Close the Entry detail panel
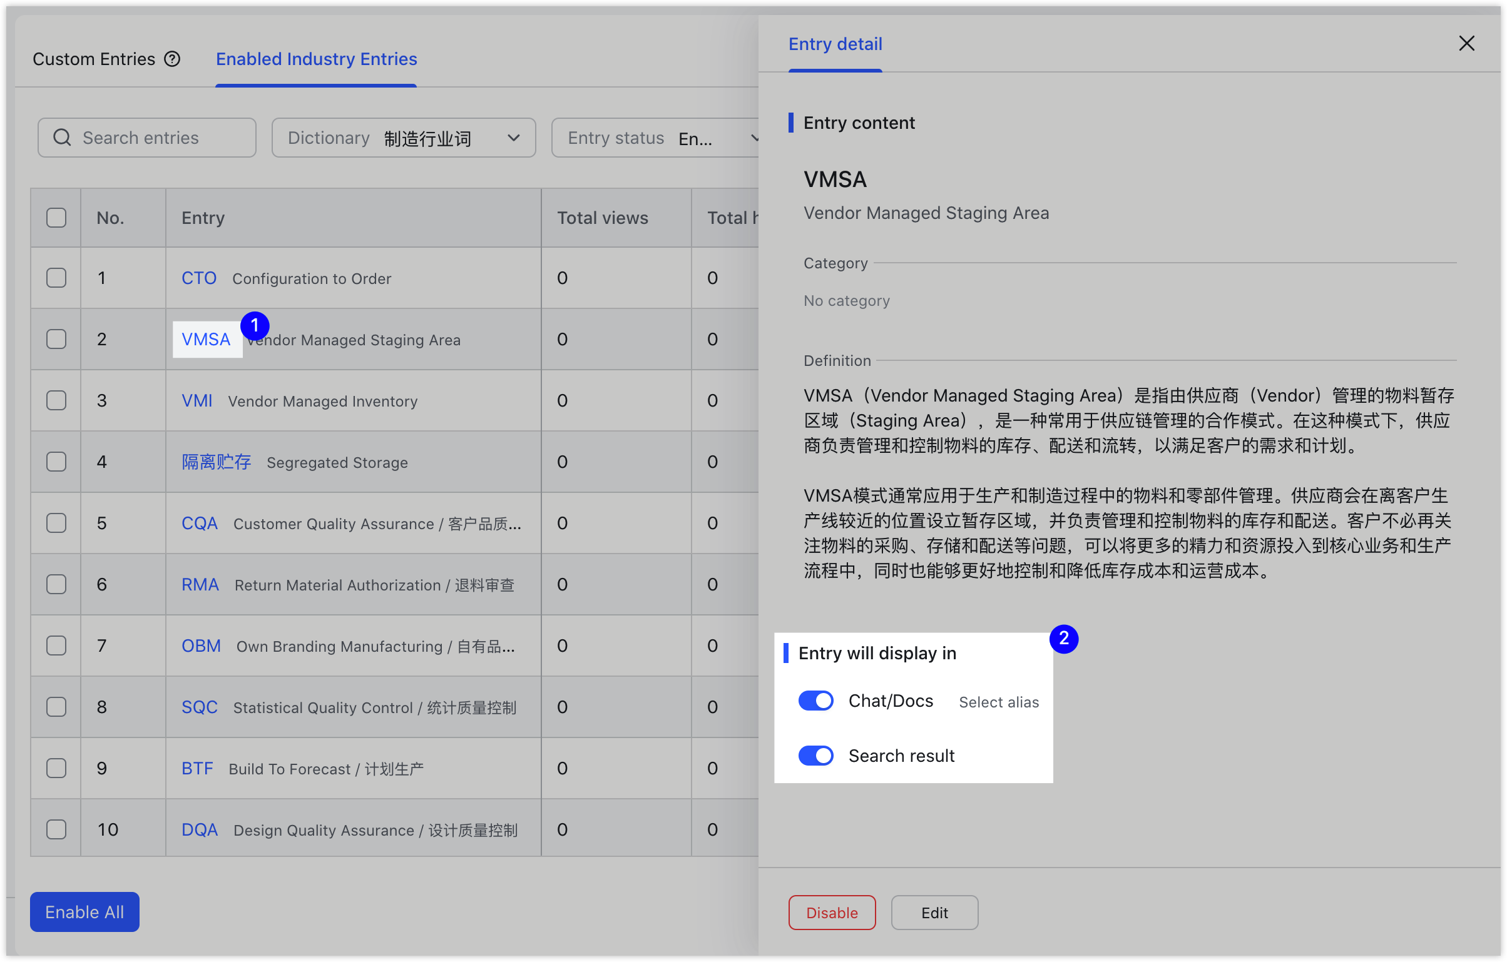The width and height of the screenshot is (1507, 962). [1467, 43]
